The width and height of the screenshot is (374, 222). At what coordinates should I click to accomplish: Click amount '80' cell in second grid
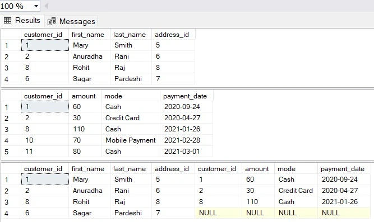(x=85, y=152)
